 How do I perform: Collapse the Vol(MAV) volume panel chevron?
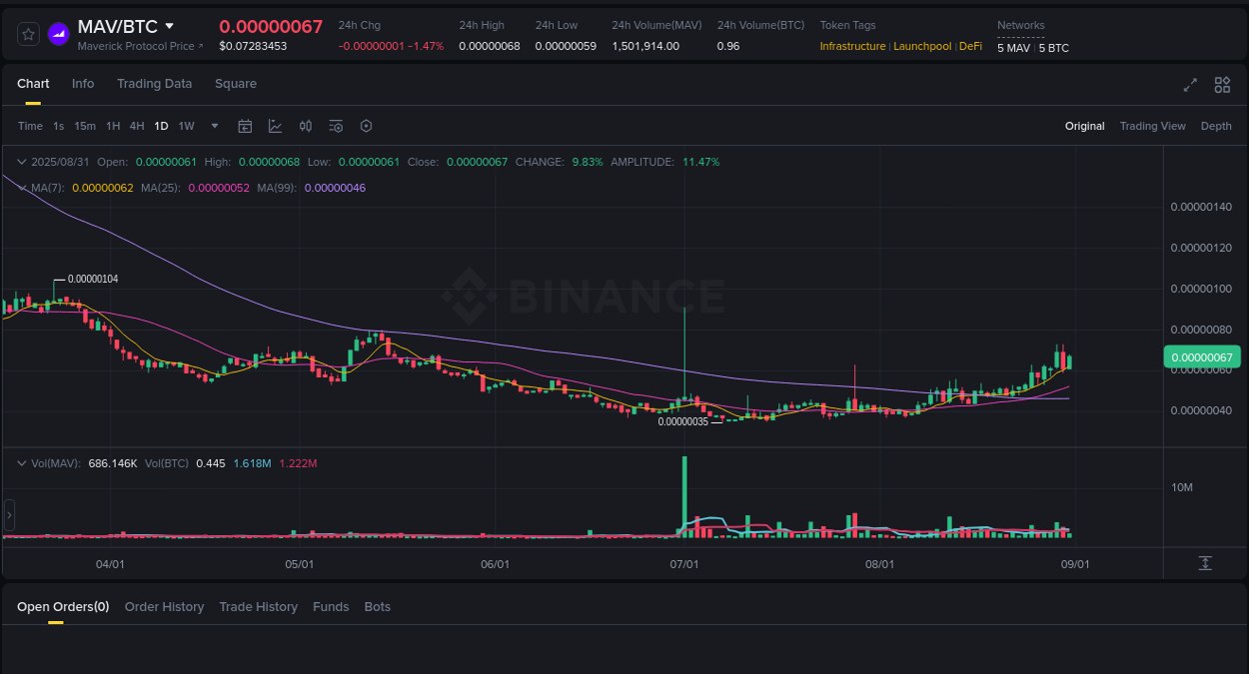click(x=22, y=463)
